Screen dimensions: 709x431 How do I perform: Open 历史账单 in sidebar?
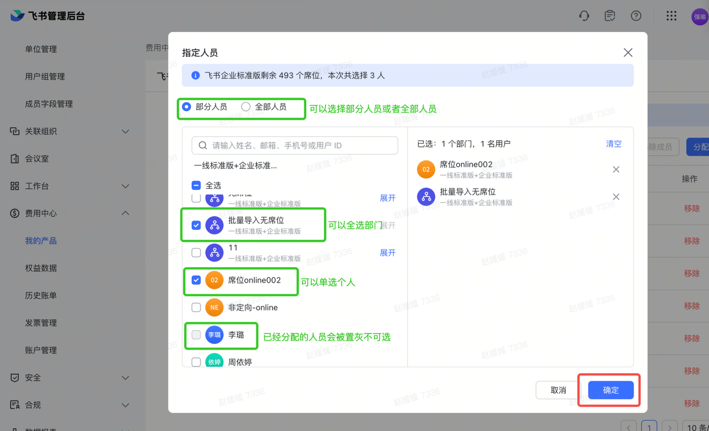point(41,295)
